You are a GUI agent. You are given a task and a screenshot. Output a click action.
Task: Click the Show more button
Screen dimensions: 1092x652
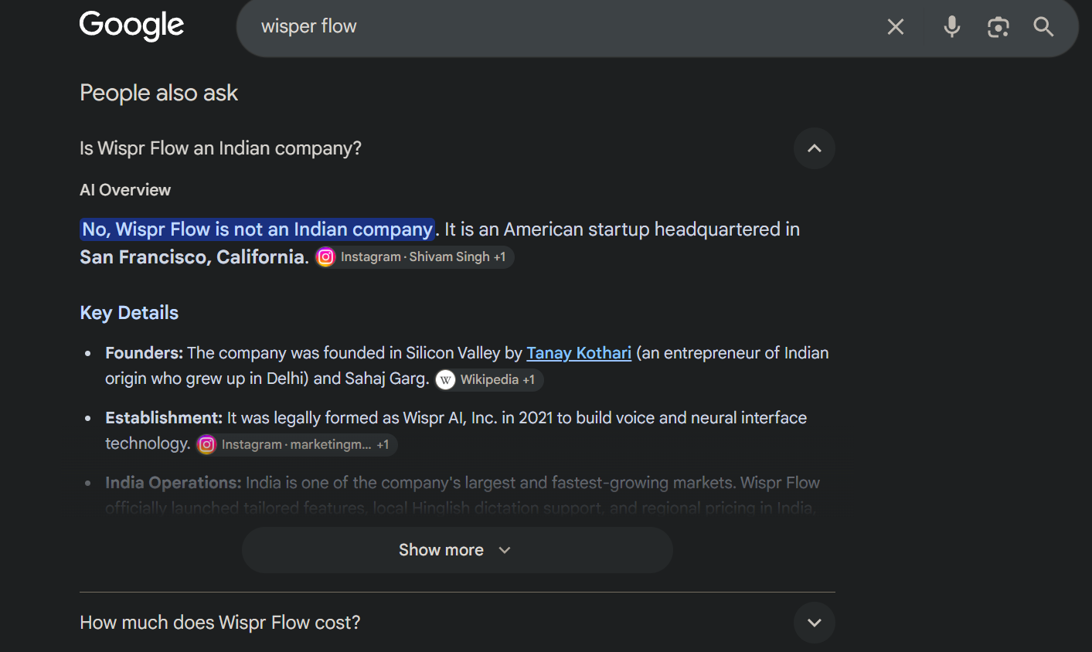(458, 550)
